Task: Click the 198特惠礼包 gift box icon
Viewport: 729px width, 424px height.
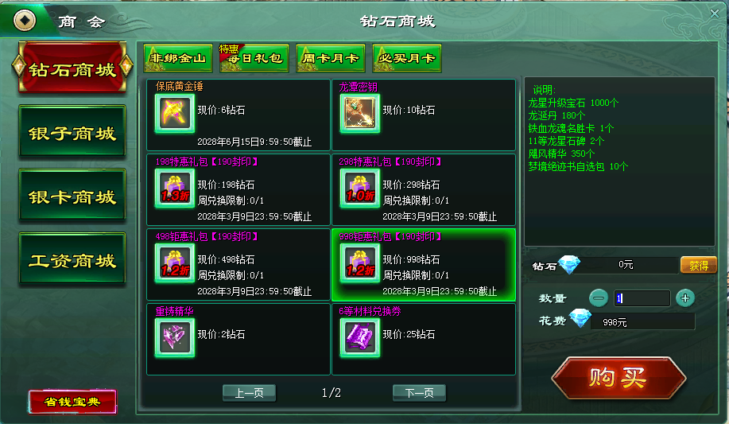Action: tap(175, 188)
